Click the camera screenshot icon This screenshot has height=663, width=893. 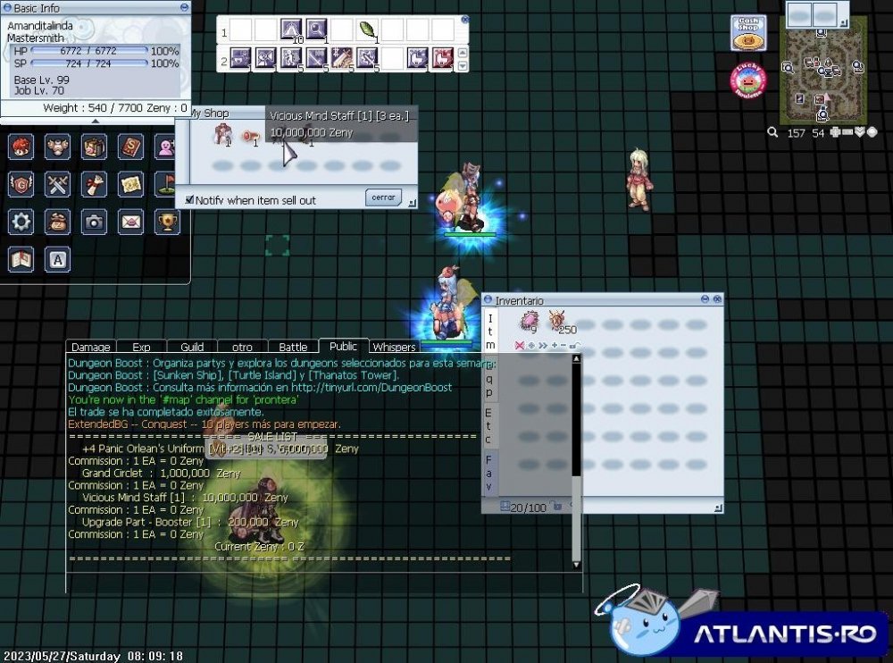point(94,221)
